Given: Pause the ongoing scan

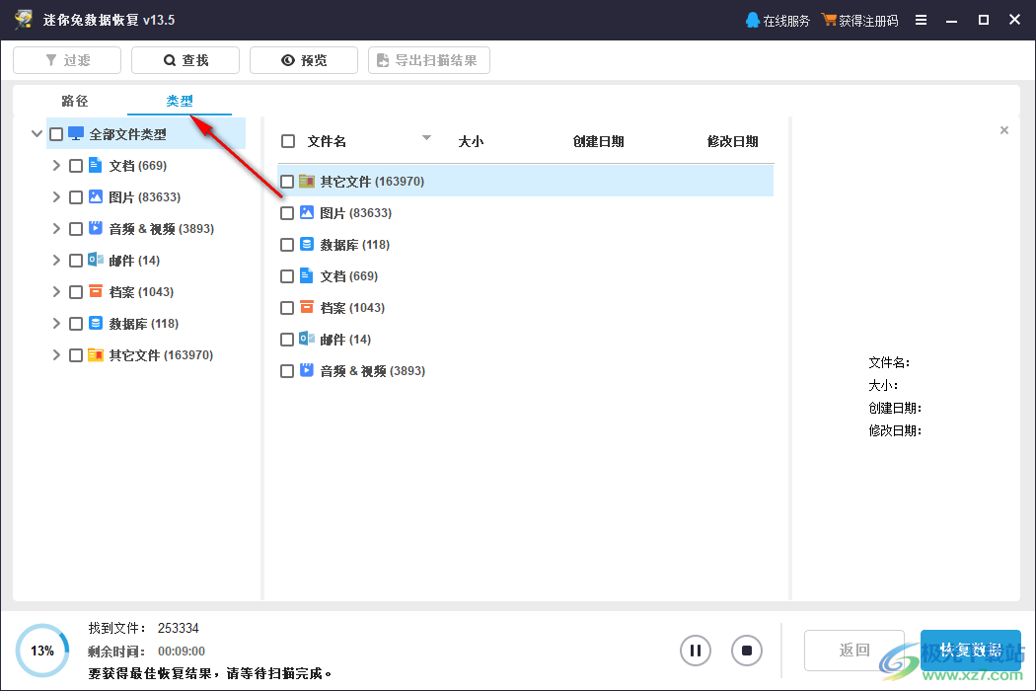Looking at the screenshot, I should [695, 651].
